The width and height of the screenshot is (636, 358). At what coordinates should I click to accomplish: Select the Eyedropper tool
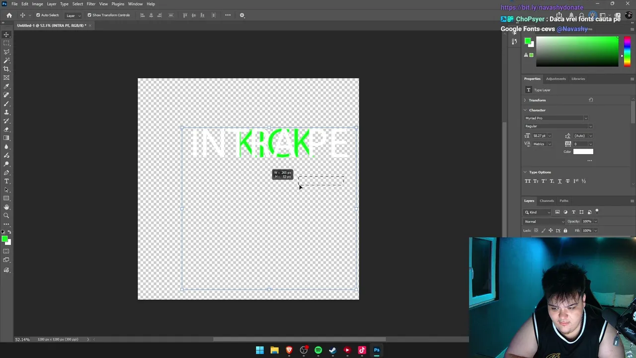(x=6, y=87)
